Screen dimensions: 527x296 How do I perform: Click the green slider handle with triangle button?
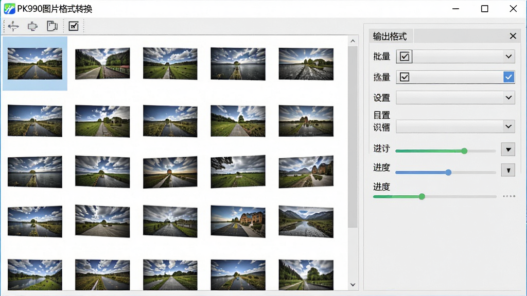[464, 151]
